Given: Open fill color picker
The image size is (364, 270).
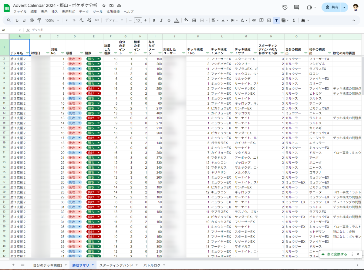Looking at the screenshot, I should pyautogui.click(x=186, y=20).
